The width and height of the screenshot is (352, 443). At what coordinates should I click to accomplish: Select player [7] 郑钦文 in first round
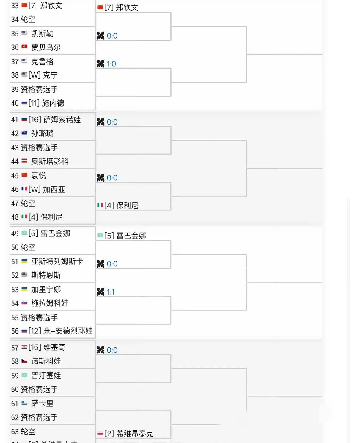(45, 6)
